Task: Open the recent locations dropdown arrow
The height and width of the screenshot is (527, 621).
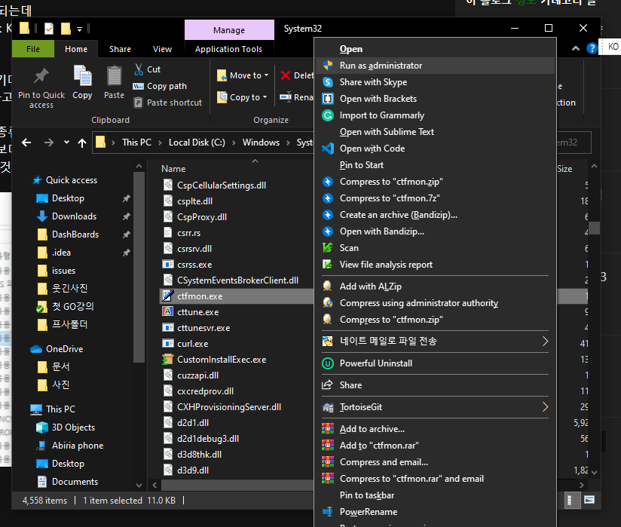Action: (66, 142)
